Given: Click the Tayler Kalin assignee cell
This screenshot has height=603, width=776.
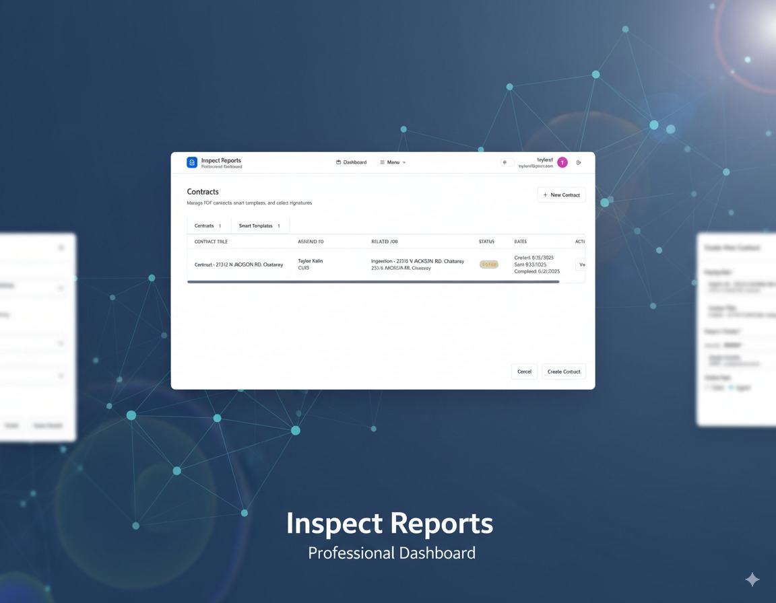Looking at the screenshot, I should click(311, 264).
